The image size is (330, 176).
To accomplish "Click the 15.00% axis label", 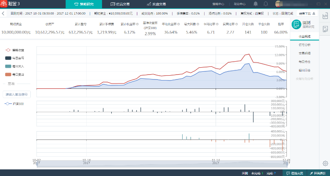I will pyautogui.click(x=280, y=47).
